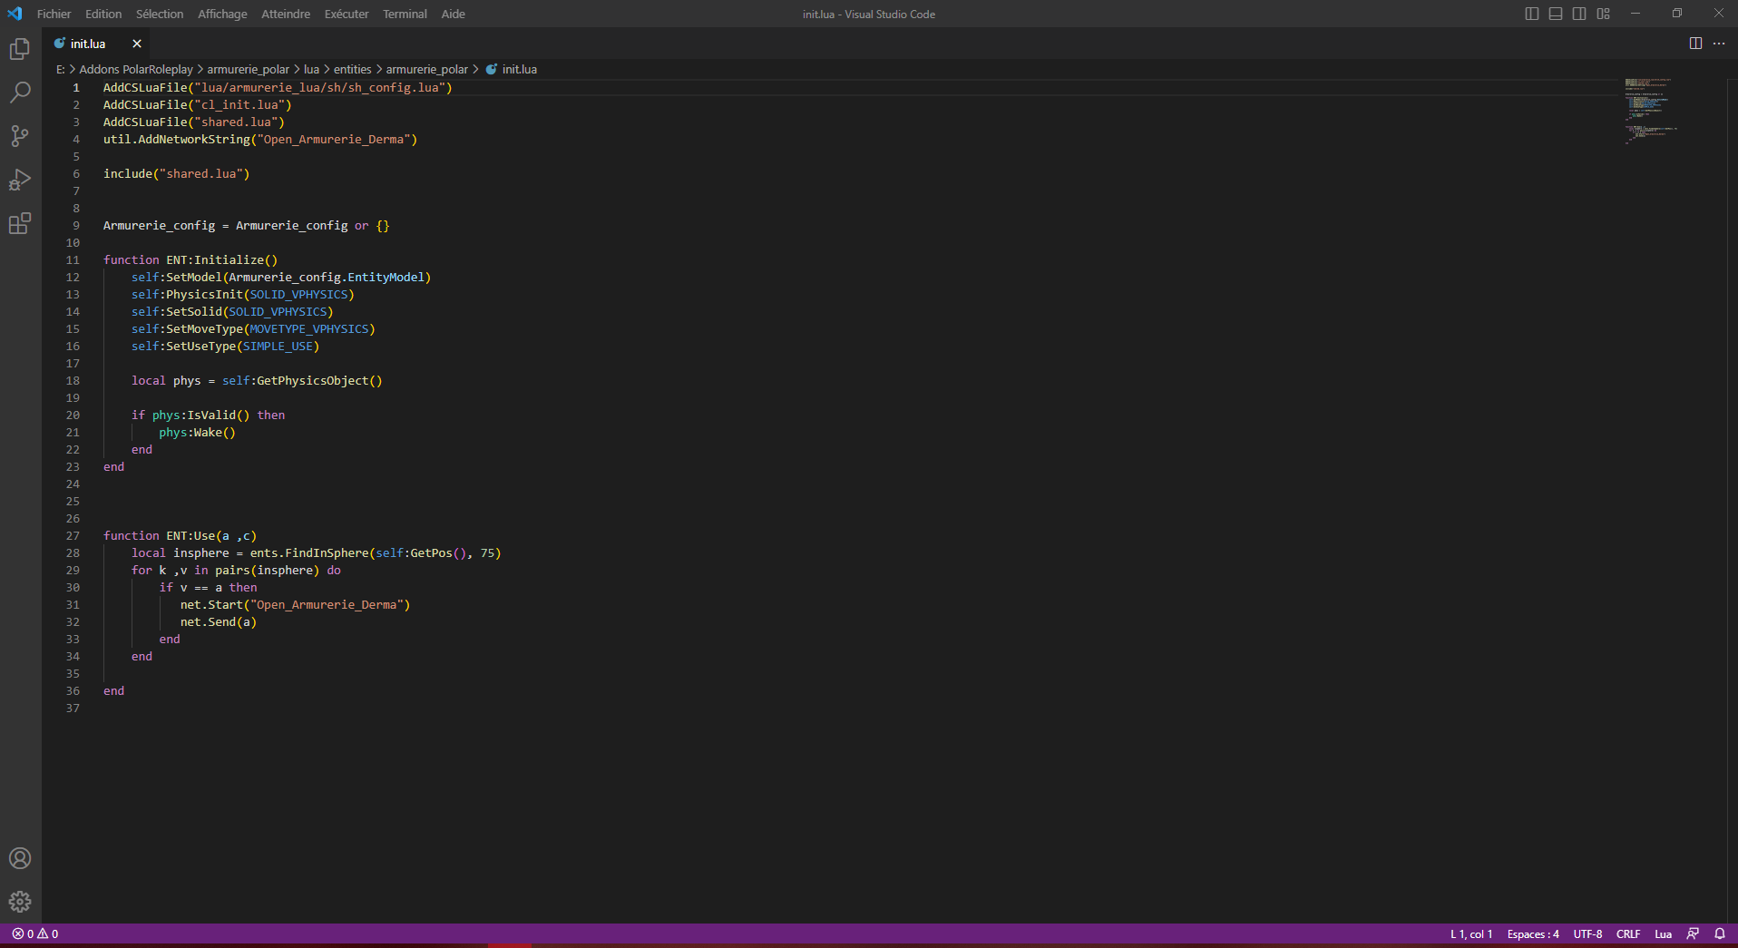Screen dimensions: 1738x948
Task: Expand the entities breadcrumb folder
Action: point(352,69)
